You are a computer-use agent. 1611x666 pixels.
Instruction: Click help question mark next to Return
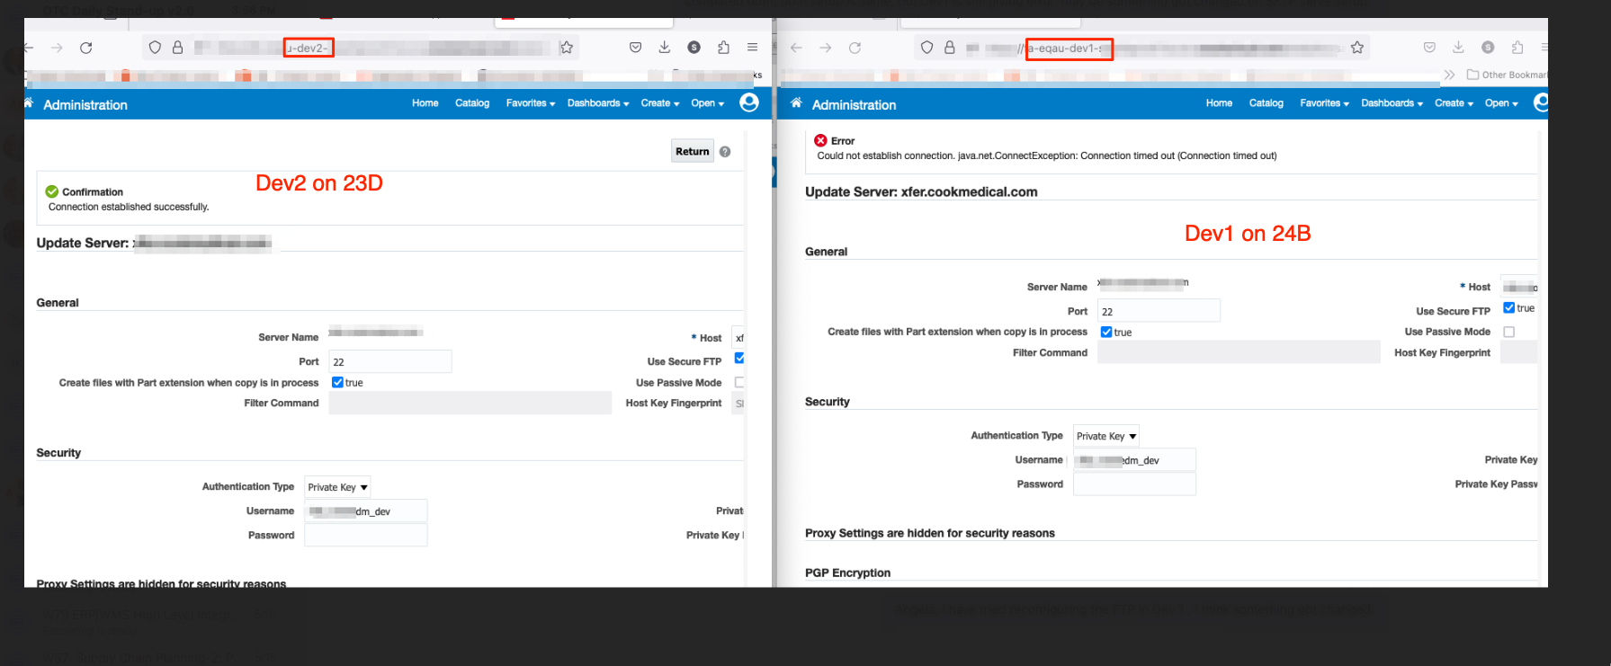(x=725, y=152)
